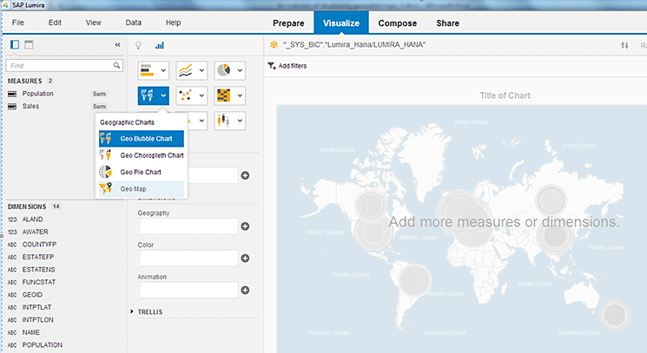Select the line chart type icon
Image resolution: width=647 pixels, height=353 pixels.
(186, 70)
